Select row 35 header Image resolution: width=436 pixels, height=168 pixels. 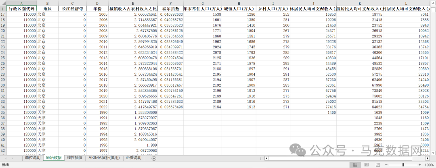[x=3, y=112]
